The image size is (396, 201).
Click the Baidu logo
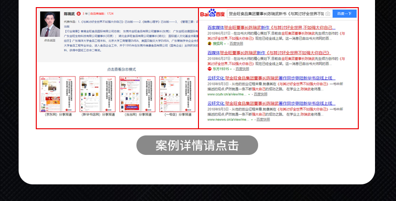pos(212,14)
